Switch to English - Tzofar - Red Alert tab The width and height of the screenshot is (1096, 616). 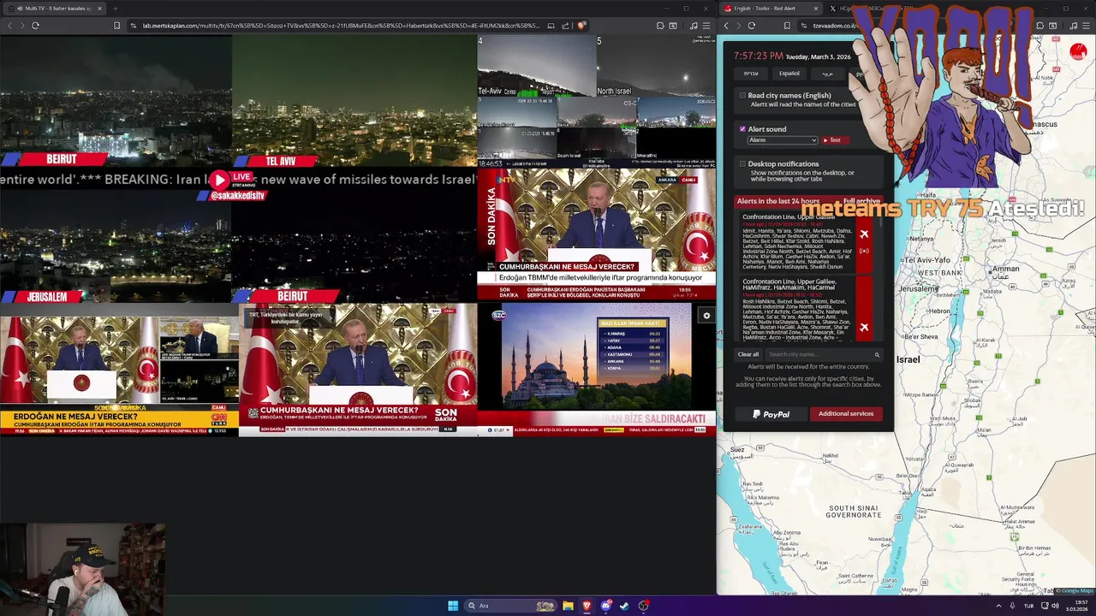pos(771,9)
